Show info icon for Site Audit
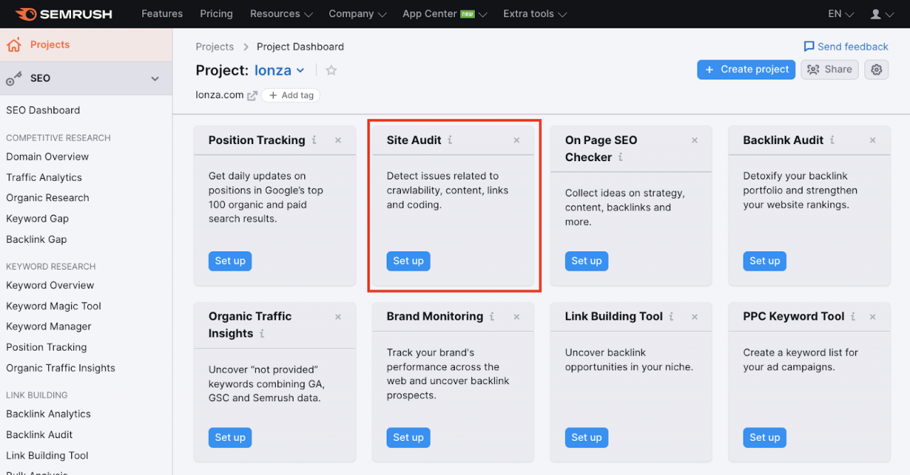Screen dimensions: 910x475 [450, 141]
